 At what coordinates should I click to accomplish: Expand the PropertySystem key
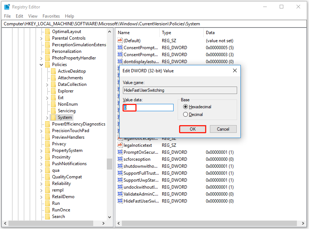pos(41,151)
